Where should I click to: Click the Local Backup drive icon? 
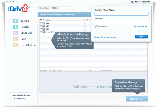16,45
